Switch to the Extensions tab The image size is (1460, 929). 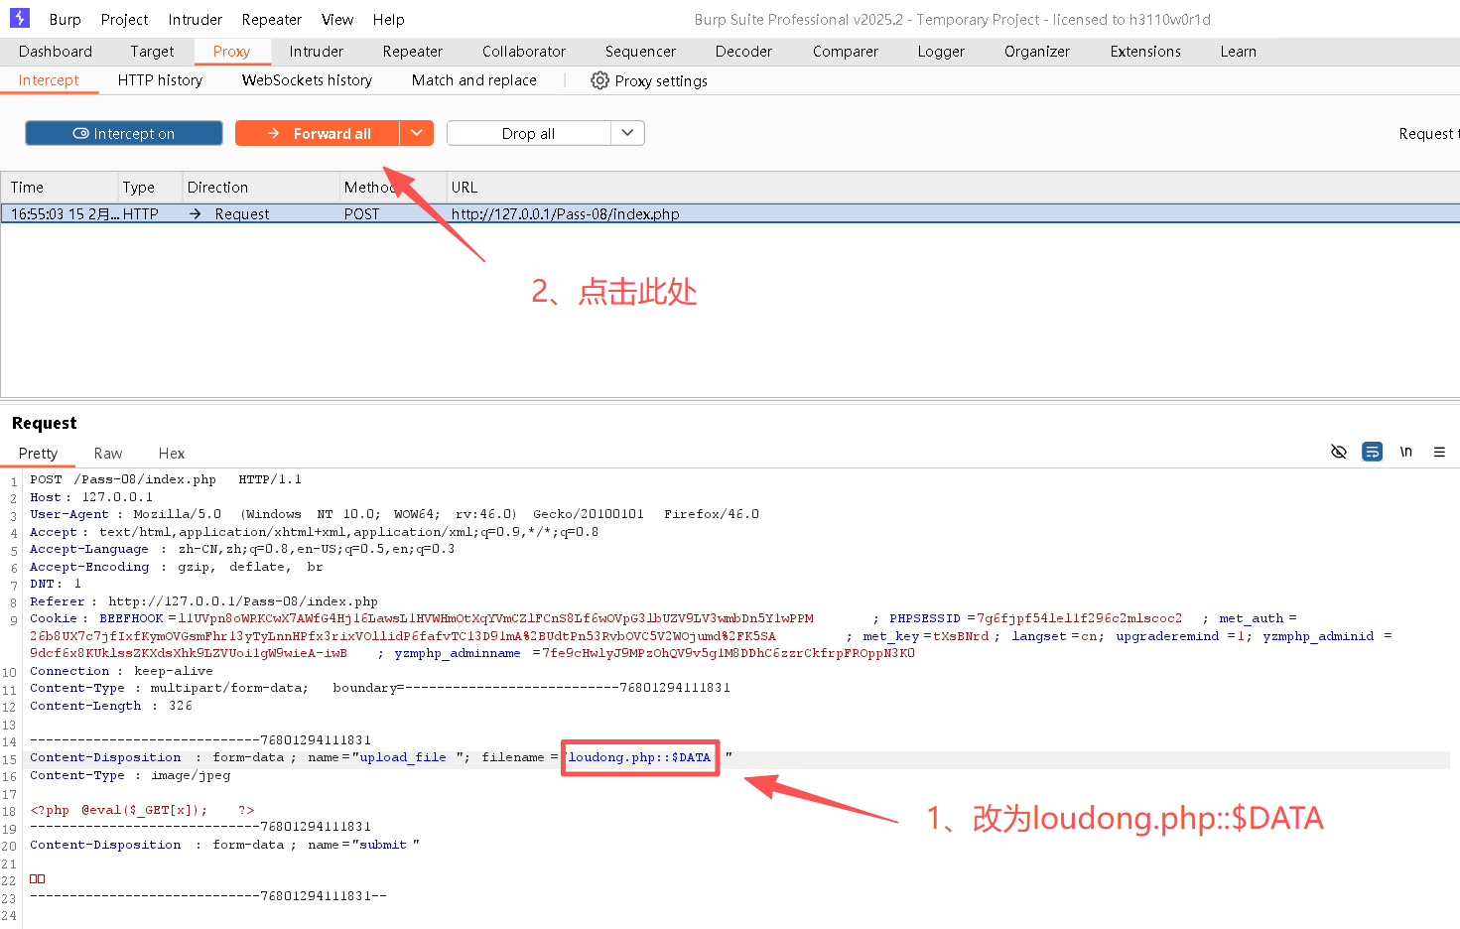click(1145, 52)
